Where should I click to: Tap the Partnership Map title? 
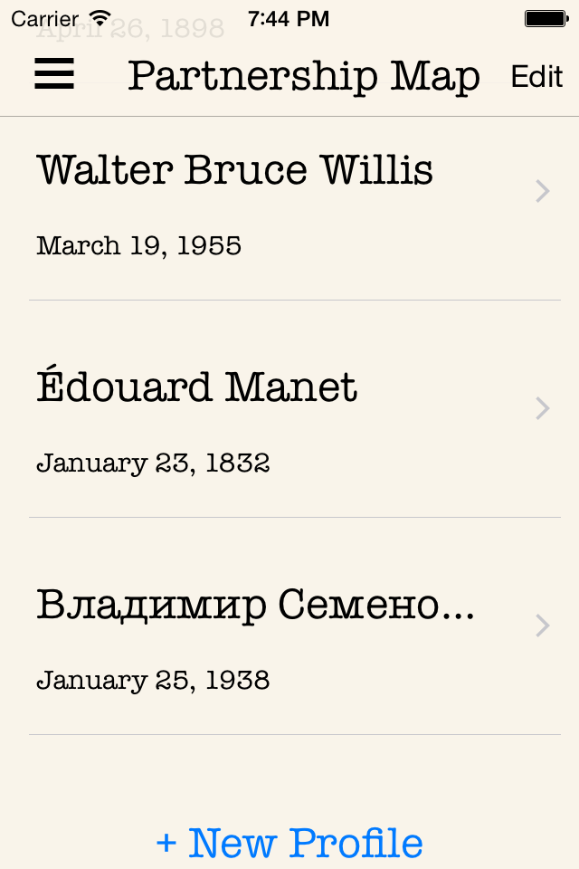(304, 76)
